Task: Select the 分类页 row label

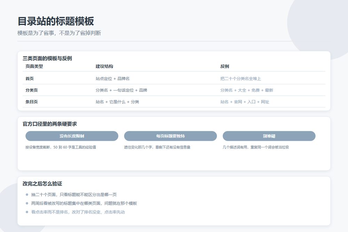Action: pos(32,90)
